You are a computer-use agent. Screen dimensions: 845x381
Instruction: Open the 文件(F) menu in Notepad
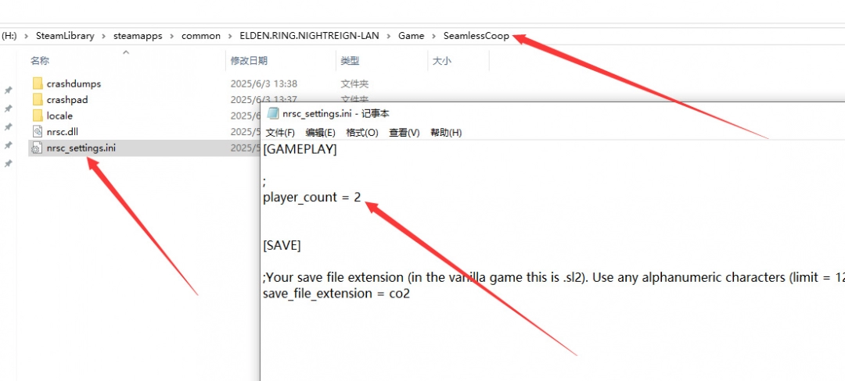tap(280, 133)
